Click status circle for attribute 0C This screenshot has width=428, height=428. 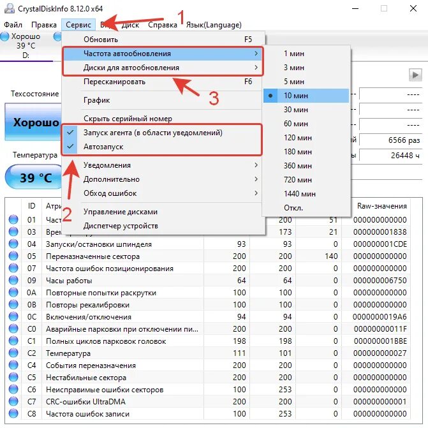point(13,316)
